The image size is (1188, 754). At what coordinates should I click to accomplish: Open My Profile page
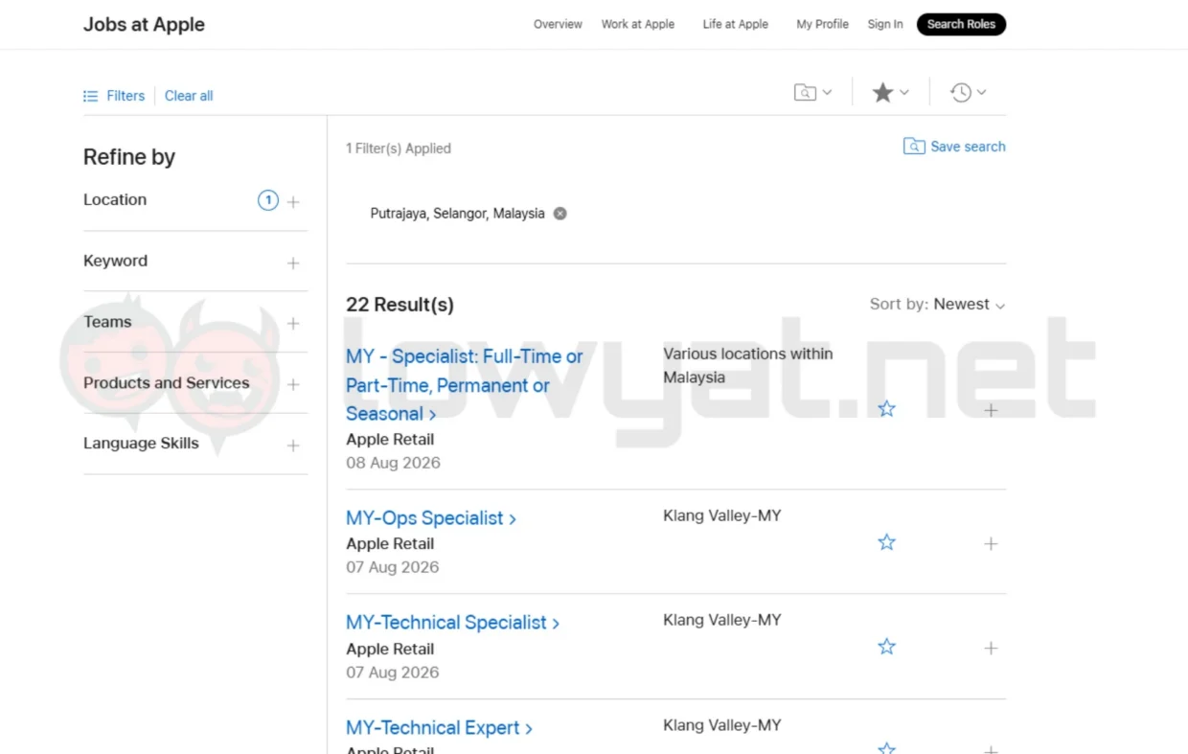tap(822, 24)
